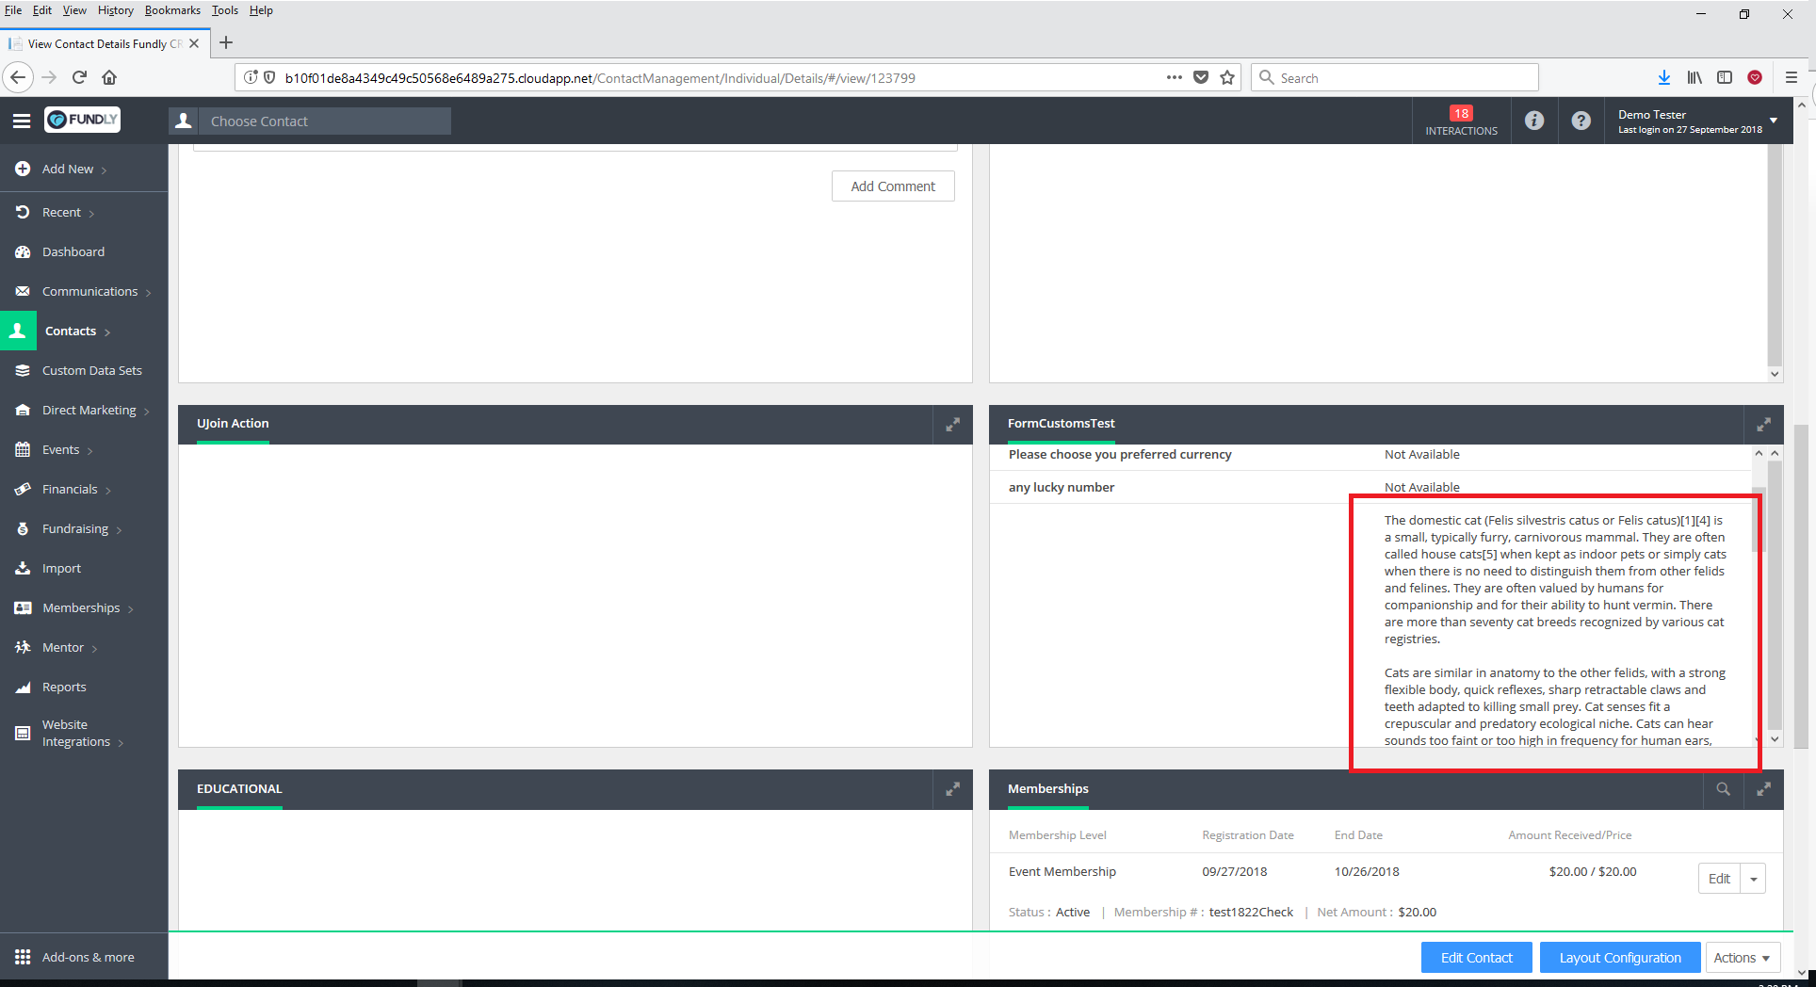The width and height of the screenshot is (1816, 987).
Task: Open the History menu in menu bar
Action: [x=115, y=10]
